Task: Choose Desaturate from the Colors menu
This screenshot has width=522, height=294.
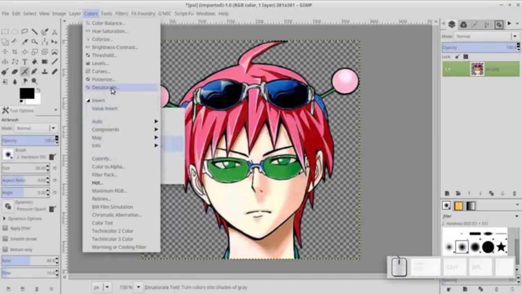Action: tap(104, 87)
